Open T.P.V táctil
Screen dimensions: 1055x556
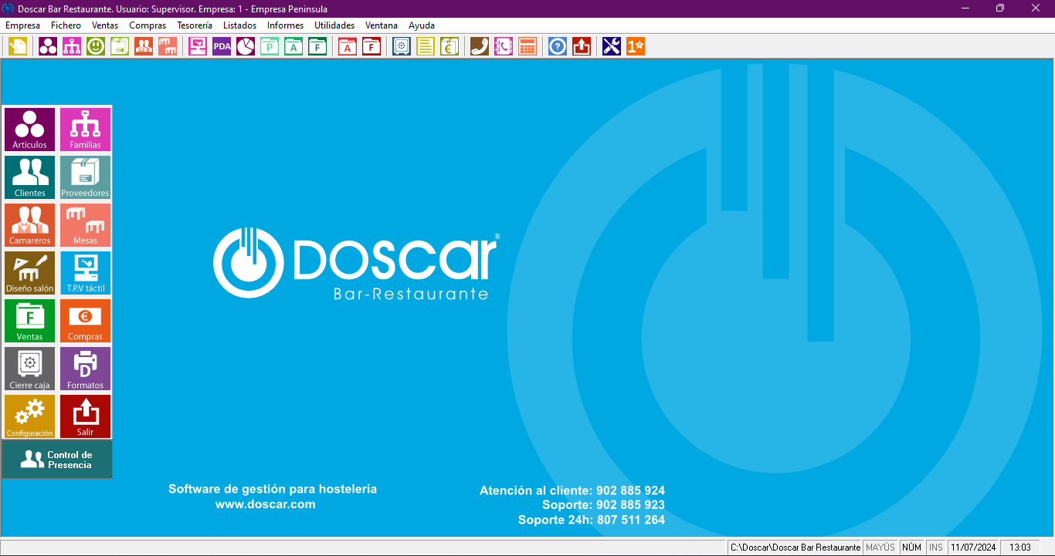click(85, 273)
